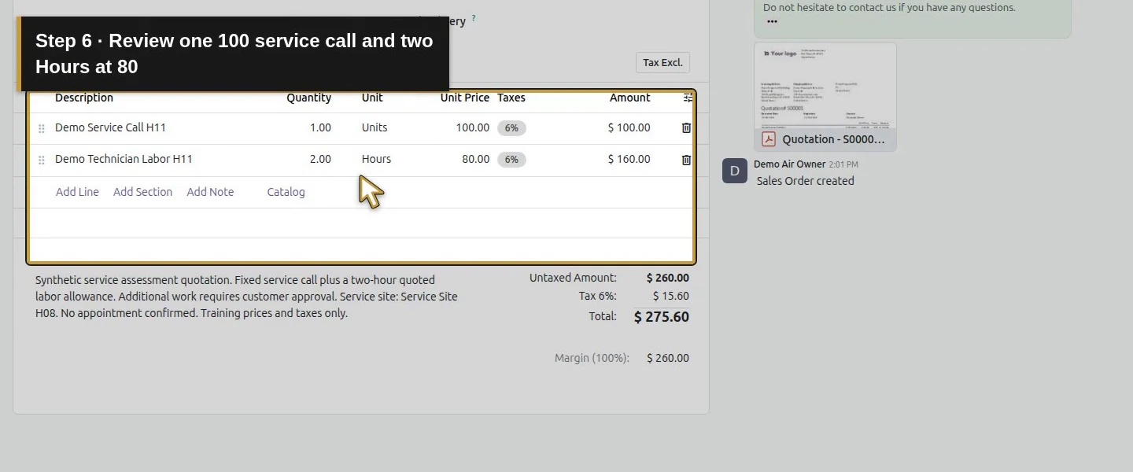Click the Taxes column header
Image resolution: width=1133 pixels, height=472 pixels.
click(x=511, y=98)
